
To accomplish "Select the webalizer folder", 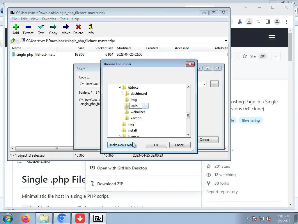I will click(x=138, y=112).
